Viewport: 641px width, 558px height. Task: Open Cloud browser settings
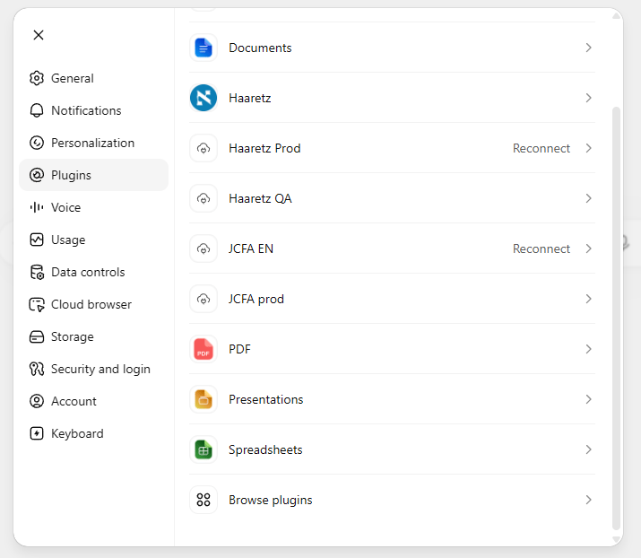(x=93, y=304)
